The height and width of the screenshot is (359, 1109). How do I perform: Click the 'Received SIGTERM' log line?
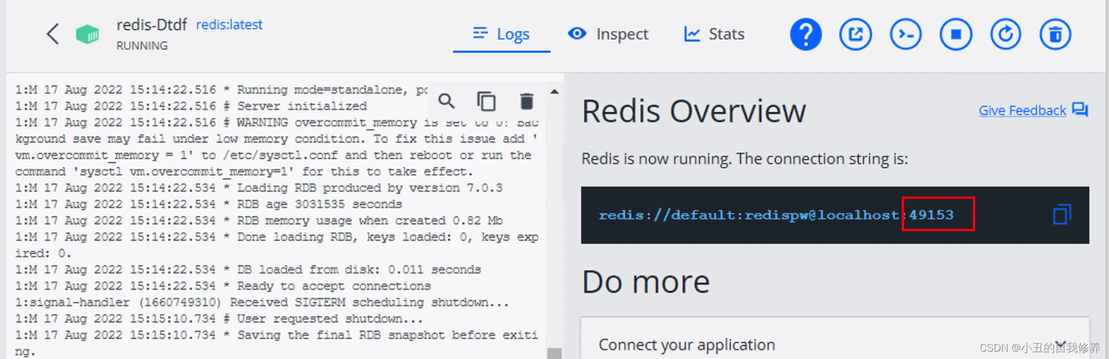[262, 302]
